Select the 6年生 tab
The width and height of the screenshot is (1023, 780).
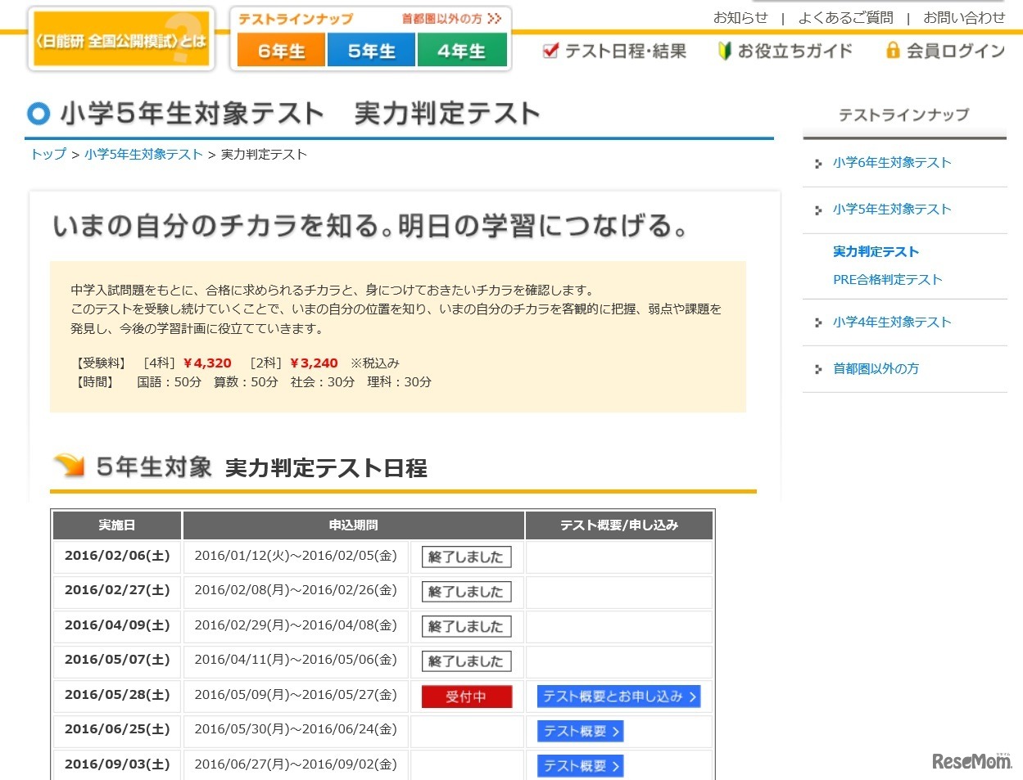coord(279,50)
